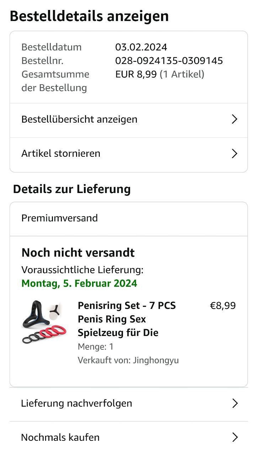Open seller Jinghongyu's page
Image resolution: width=257 pixels, height=455 pixels.
(156, 360)
